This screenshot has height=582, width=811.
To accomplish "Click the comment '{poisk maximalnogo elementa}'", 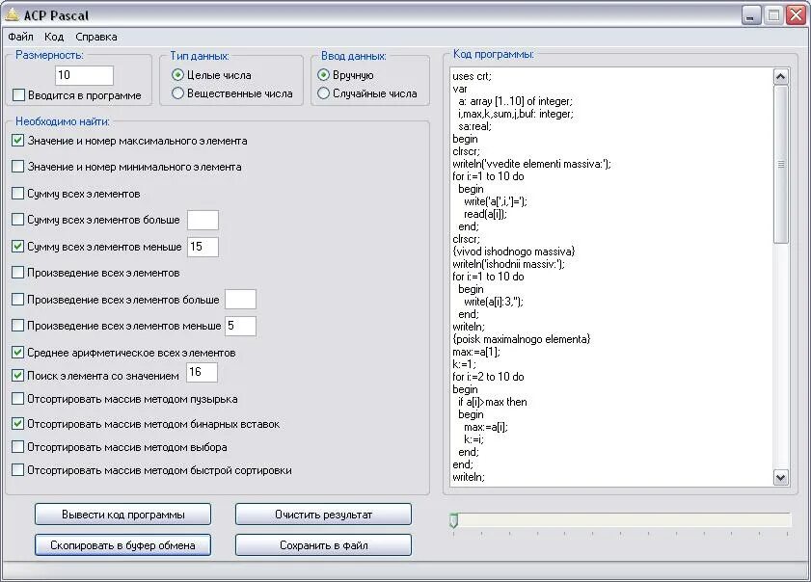I will (522, 339).
